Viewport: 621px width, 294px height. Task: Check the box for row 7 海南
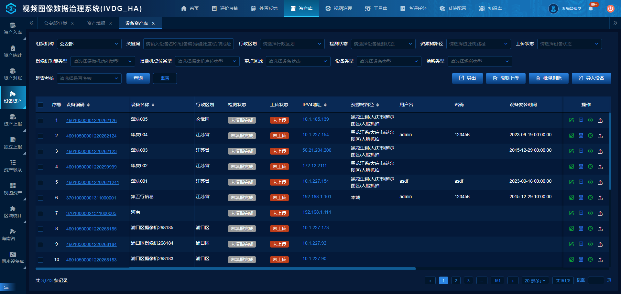(40, 214)
